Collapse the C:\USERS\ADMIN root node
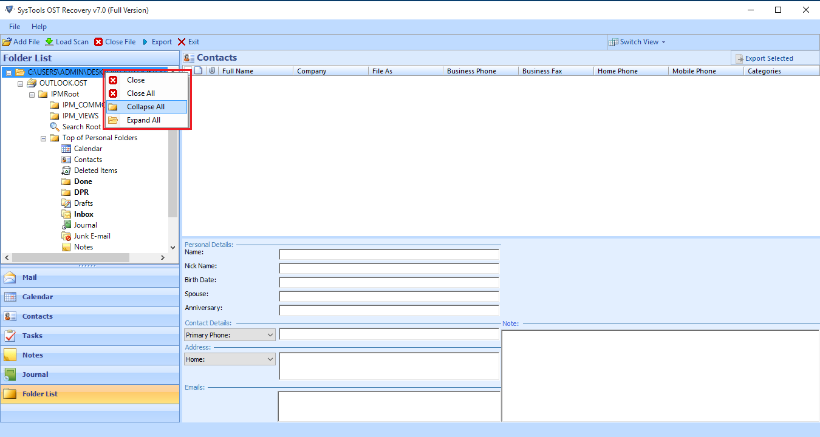Viewport: 820px width, 437px height. (x=9, y=72)
